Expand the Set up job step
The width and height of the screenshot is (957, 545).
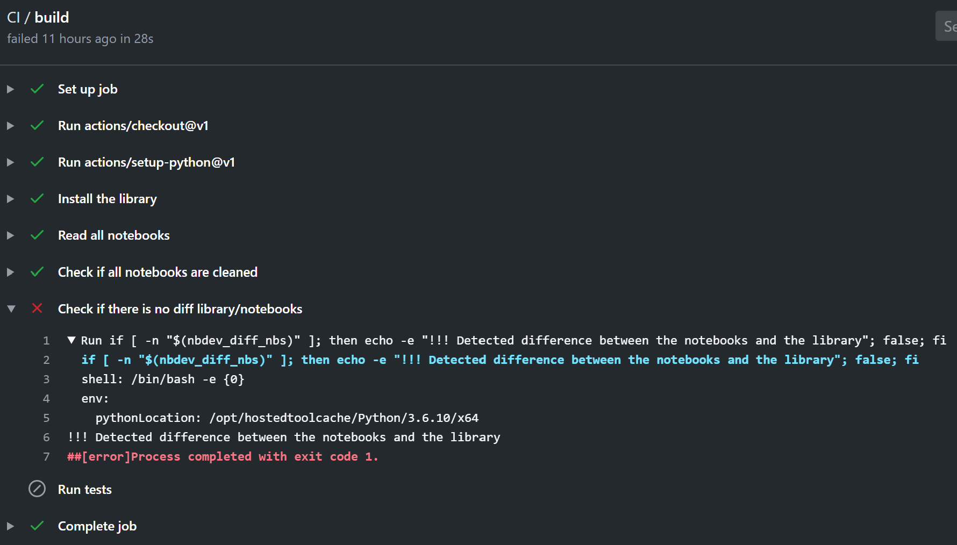pos(10,89)
